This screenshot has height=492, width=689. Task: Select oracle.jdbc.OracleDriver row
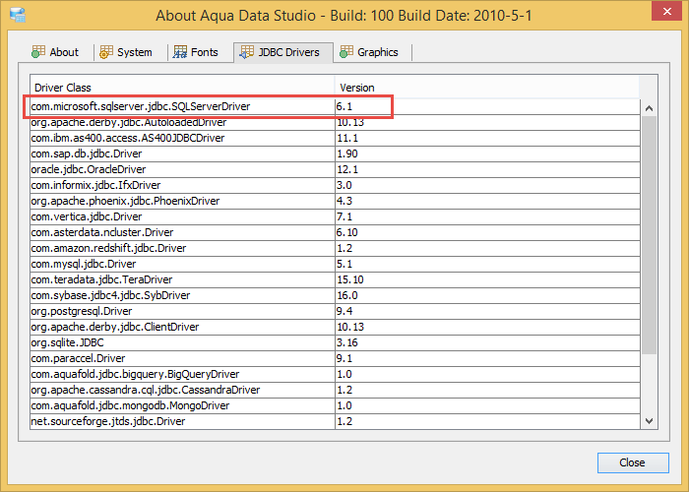click(x=335, y=169)
